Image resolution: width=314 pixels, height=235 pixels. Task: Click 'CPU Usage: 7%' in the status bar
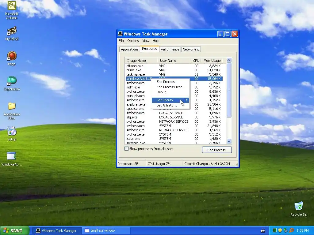point(159,164)
